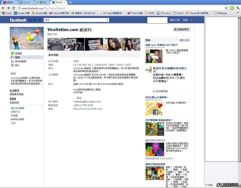Click the phone number +886-2-2758-3838

point(83,105)
